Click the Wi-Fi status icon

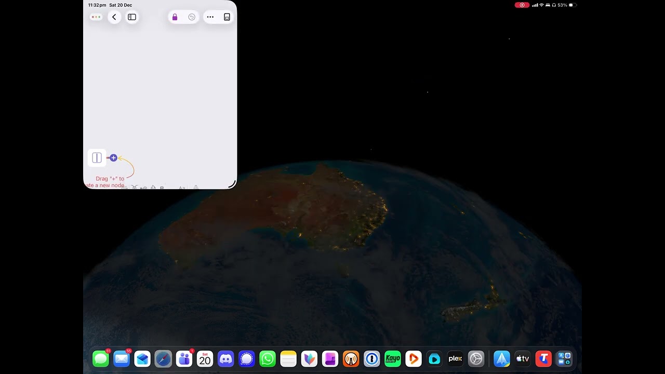[541, 5]
